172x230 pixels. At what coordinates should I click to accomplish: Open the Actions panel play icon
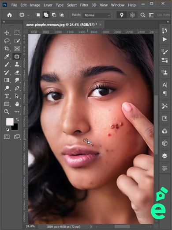coord(165,39)
